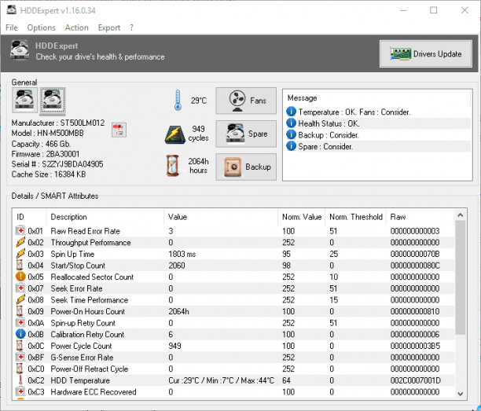The height and width of the screenshot is (411, 481).
Task: Sort by the Value column header
Action: click(221, 217)
